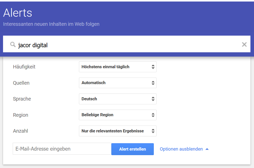Screen dimensions: 254x168
Task: Click the stepper arrows next to Region
Action: pos(153,115)
